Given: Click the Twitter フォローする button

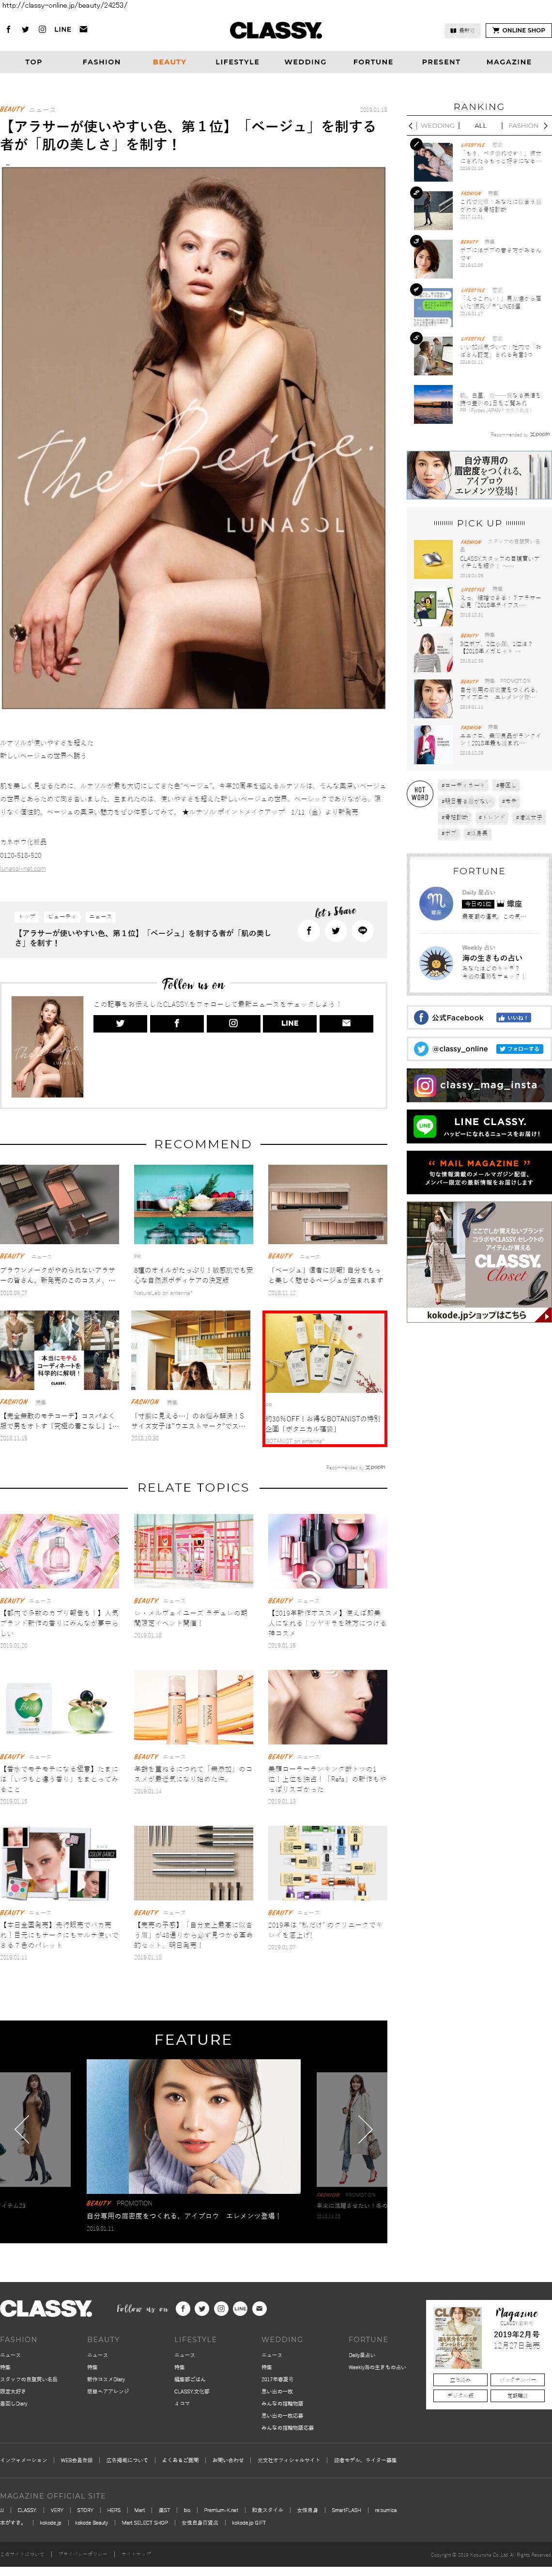Looking at the screenshot, I should click(x=519, y=1049).
